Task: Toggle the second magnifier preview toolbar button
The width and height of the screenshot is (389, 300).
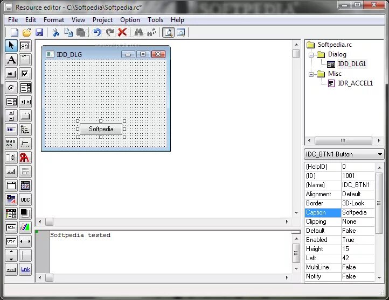Action: pos(181,32)
